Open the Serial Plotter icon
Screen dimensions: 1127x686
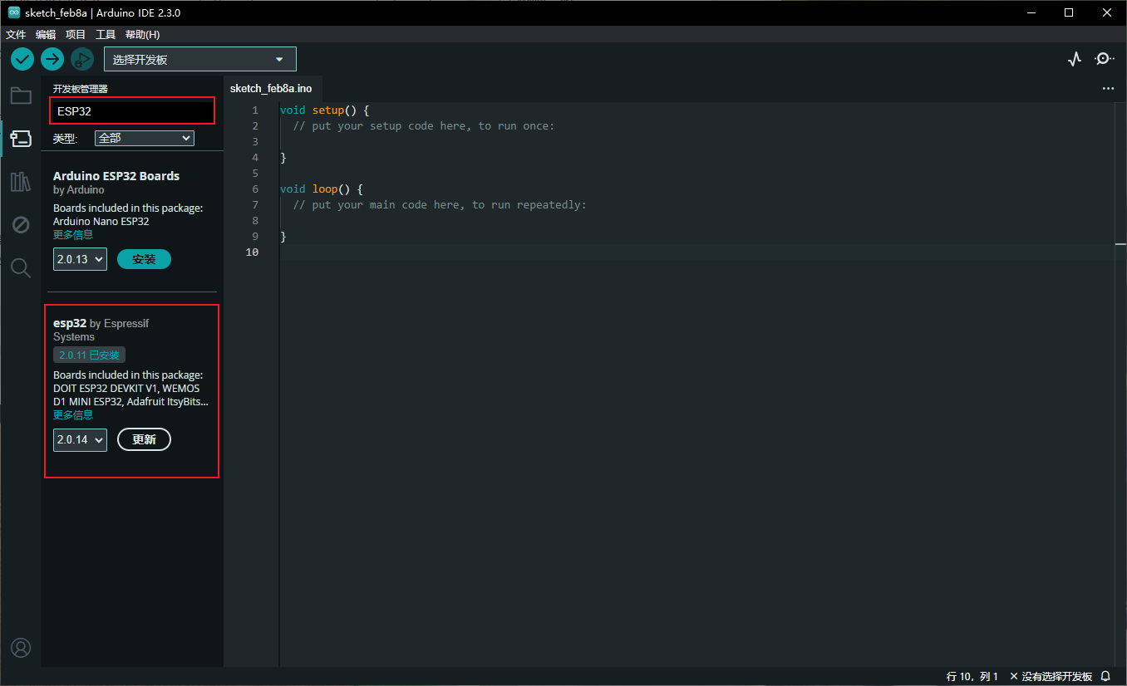coord(1075,59)
